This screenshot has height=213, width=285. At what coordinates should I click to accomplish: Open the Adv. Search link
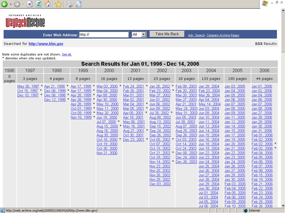197,35
